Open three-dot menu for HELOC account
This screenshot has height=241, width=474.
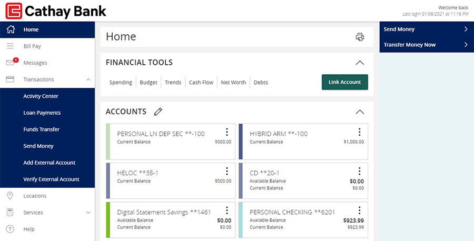coord(226,171)
